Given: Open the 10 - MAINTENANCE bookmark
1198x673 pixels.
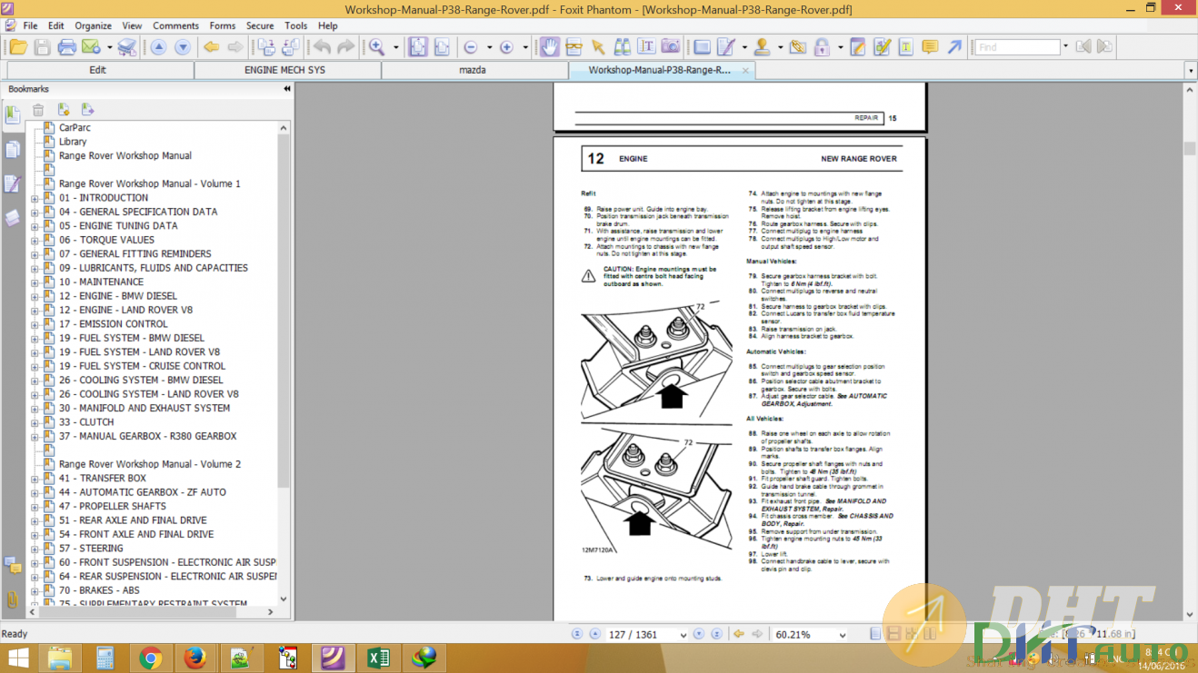Looking at the screenshot, I should click(101, 282).
